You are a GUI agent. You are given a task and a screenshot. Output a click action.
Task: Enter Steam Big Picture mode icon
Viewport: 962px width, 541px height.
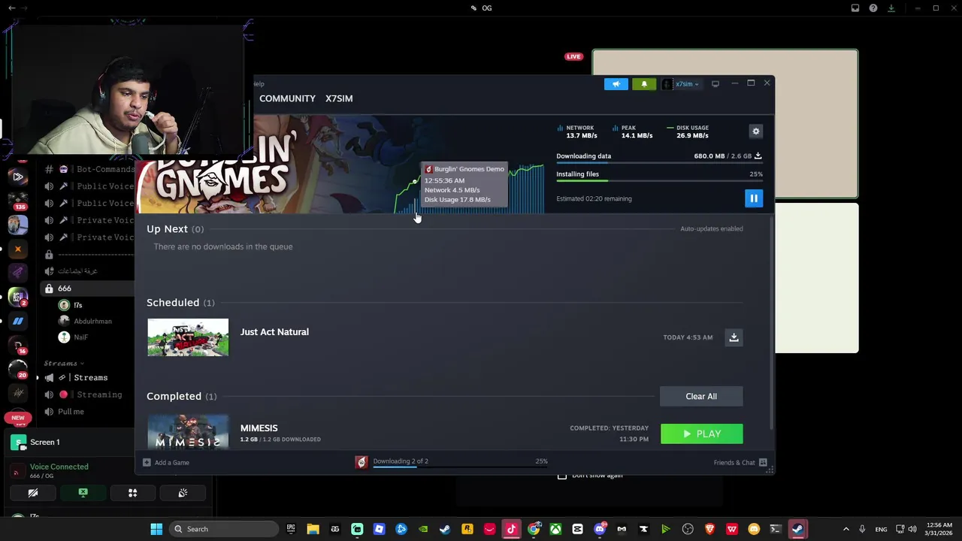[x=715, y=84]
